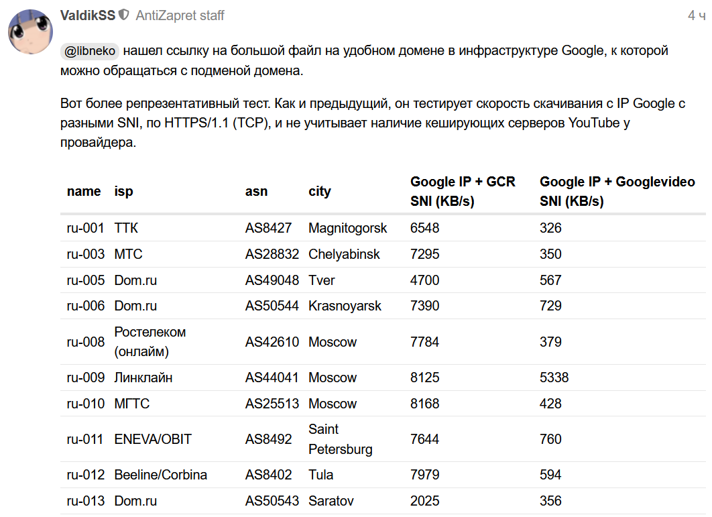Click the moderator shield icon
The image size is (712, 517).
coord(123,15)
